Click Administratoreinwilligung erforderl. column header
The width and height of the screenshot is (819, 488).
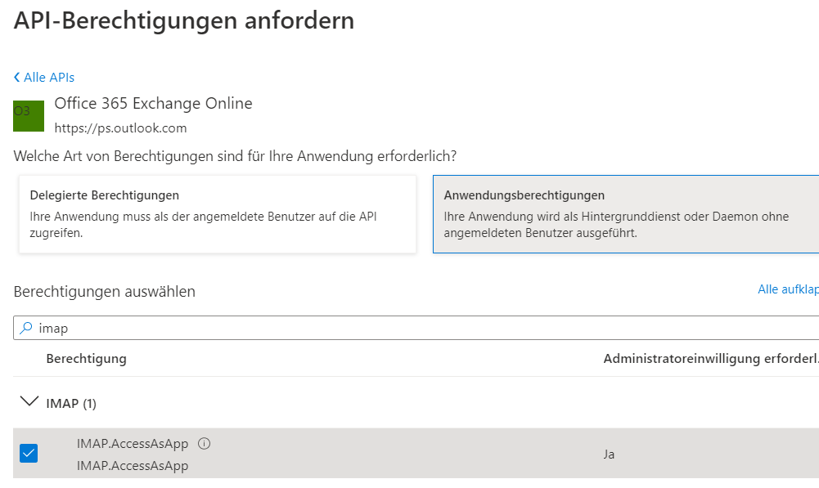(711, 359)
